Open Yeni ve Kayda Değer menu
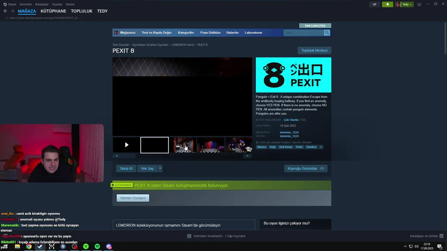Viewport: 447px width, 251px height. (x=156, y=33)
